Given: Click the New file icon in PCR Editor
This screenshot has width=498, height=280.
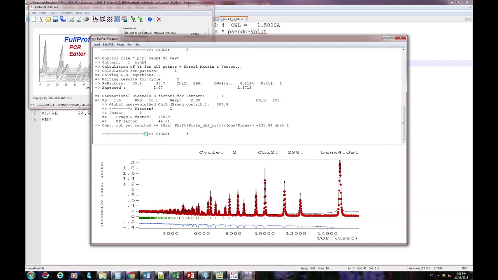Looking at the screenshot, I should [x=33, y=19].
